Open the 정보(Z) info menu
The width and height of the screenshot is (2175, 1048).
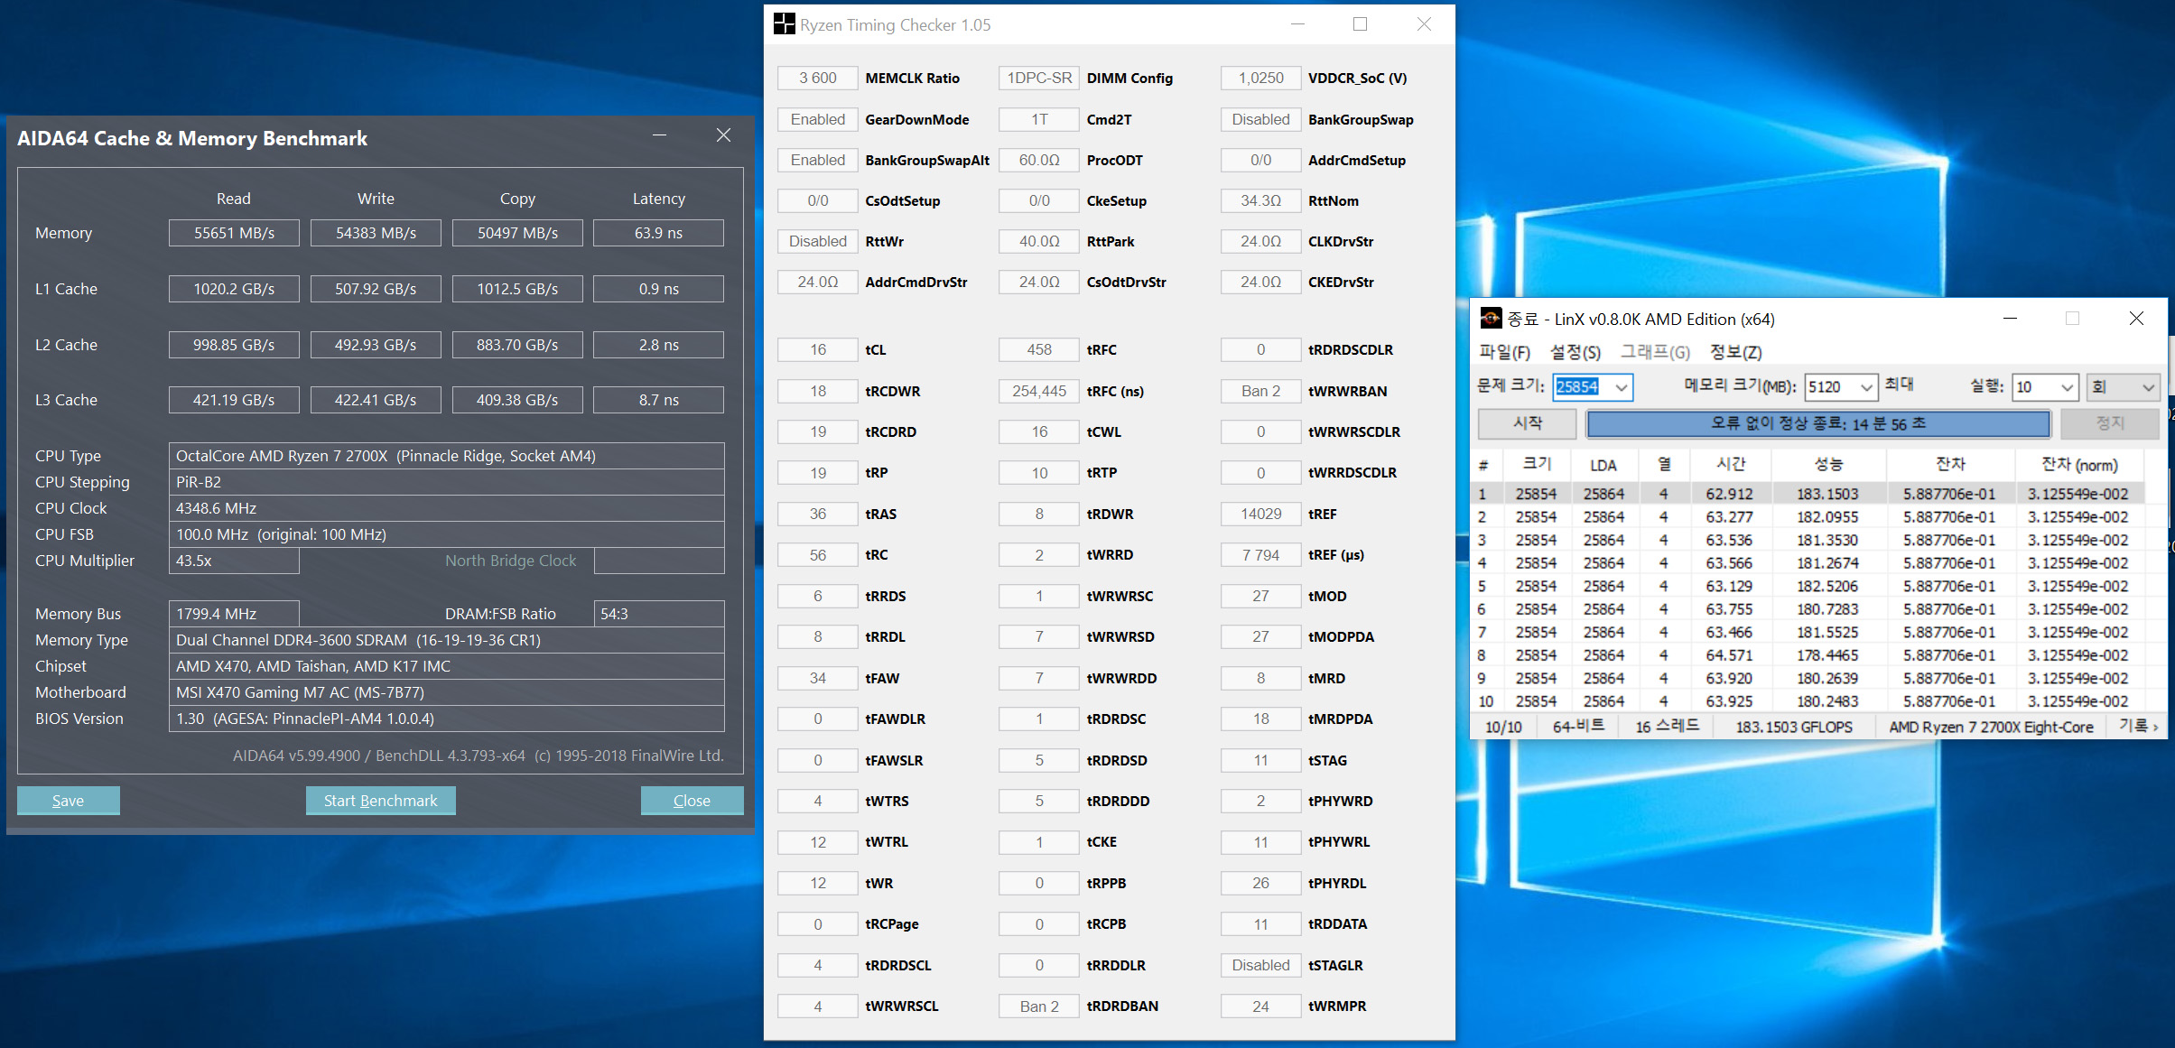pos(1735,352)
